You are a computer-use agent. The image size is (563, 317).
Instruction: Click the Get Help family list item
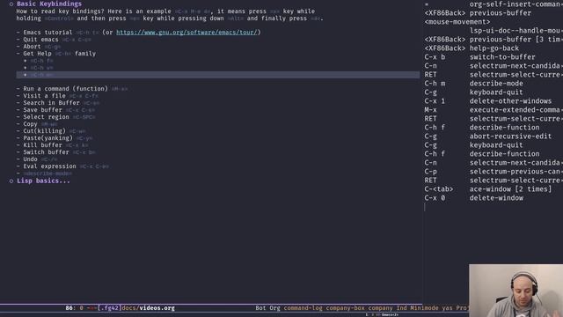tap(56, 54)
